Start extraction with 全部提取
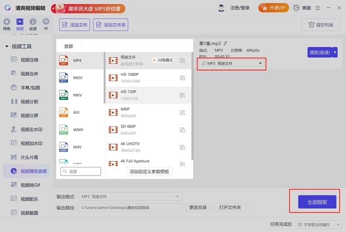The height and width of the screenshot is (232, 346). pyautogui.click(x=317, y=202)
